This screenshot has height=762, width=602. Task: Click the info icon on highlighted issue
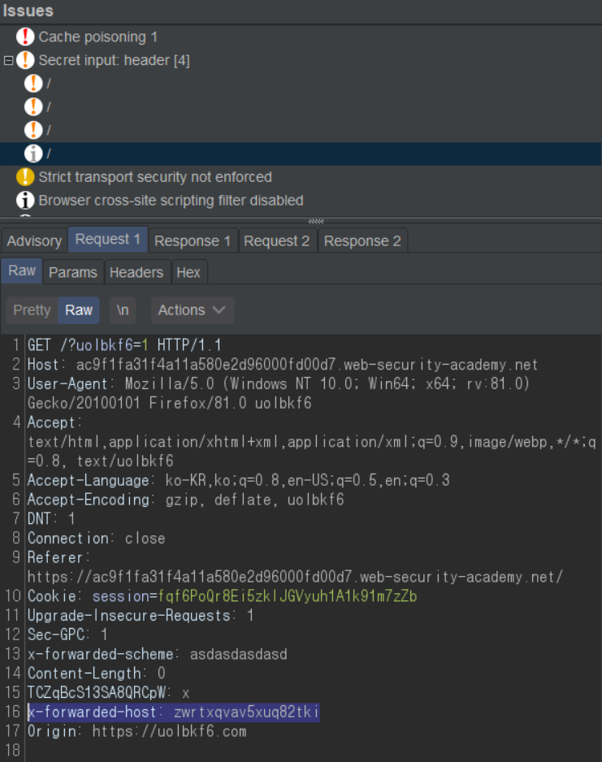pyautogui.click(x=33, y=154)
